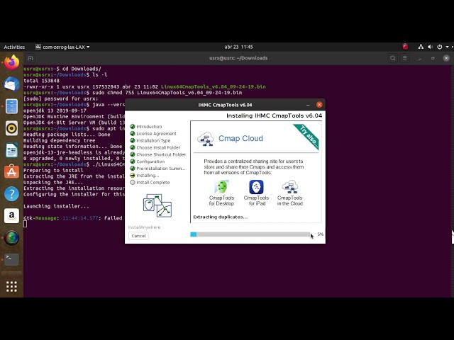Click the concept map graphic in installer sidebar
Image resolution: width=454 pixels, height=340 pixels.
click(x=157, y=205)
